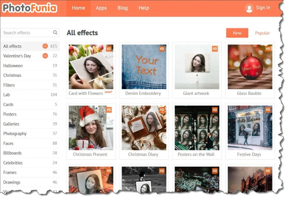Click the HD badge on Christmas Present
The height and width of the screenshot is (200, 289).
(109, 110)
